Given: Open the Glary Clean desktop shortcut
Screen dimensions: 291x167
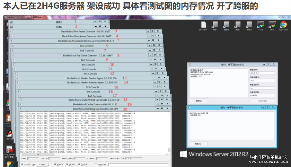Looking at the screenshot, I should (9, 121).
